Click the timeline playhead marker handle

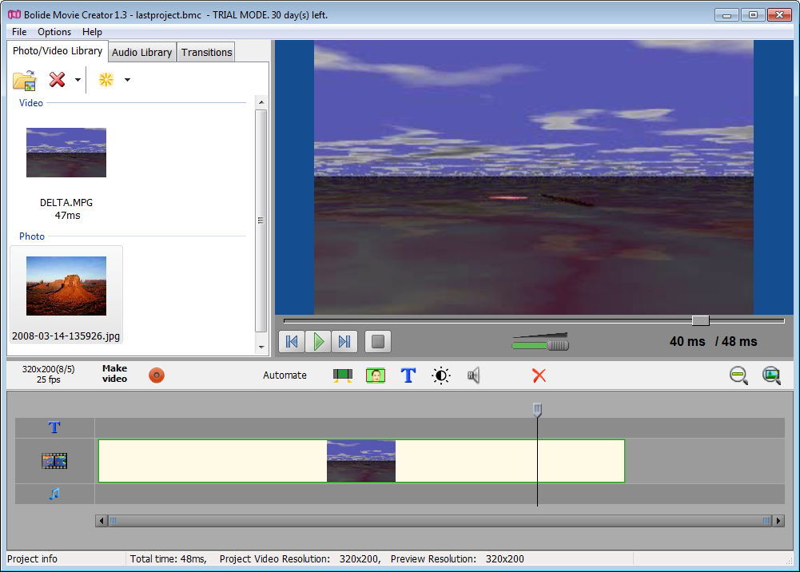coord(537,409)
